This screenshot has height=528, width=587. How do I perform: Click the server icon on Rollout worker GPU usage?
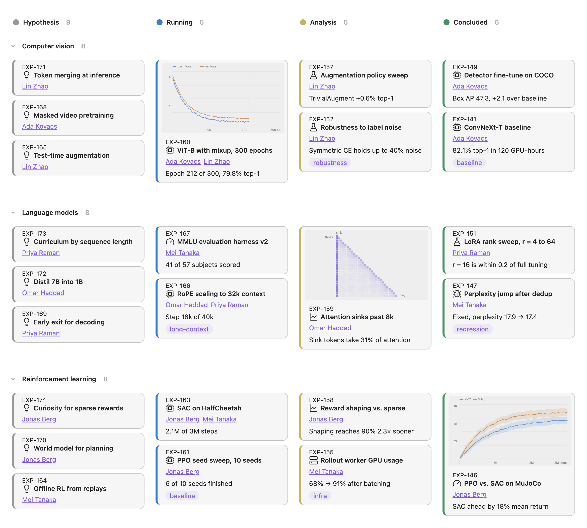click(x=313, y=460)
